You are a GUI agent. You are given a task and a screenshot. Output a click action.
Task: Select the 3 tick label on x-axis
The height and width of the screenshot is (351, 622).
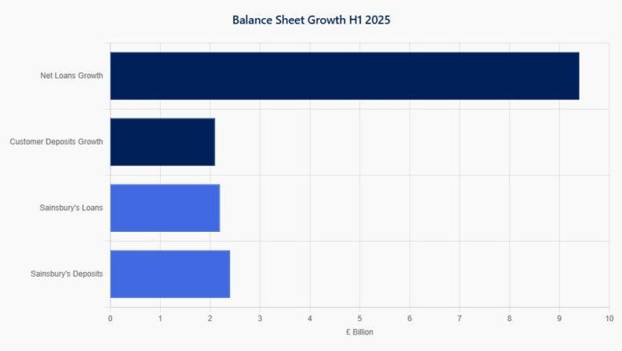tap(260, 318)
